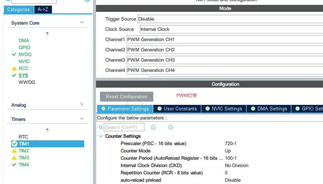Switch to the A->Z tab
Image resolution: width=323 pixels, height=184 pixels.
[43, 10]
